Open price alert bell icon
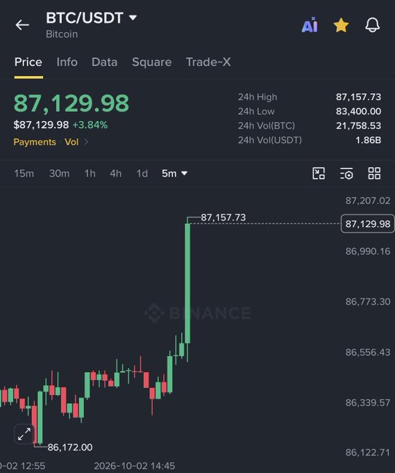Viewport: 395px width, 473px height. point(372,25)
